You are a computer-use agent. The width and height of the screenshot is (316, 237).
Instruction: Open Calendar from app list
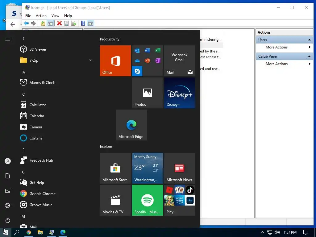56,116
